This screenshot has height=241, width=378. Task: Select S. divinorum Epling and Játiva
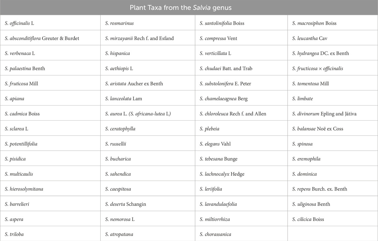tap(324, 114)
